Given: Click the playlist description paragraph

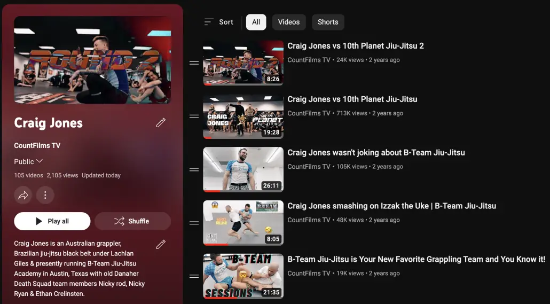Looking at the screenshot, I should click(80, 269).
